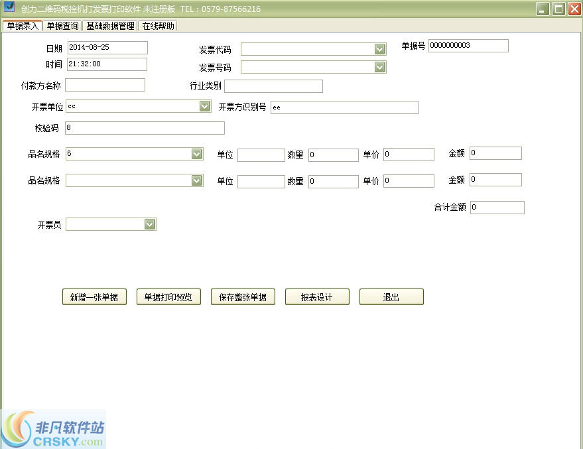Click the 日期 field showing 2014-08-25
Image resolution: width=583 pixels, height=449 pixels.
point(107,47)
